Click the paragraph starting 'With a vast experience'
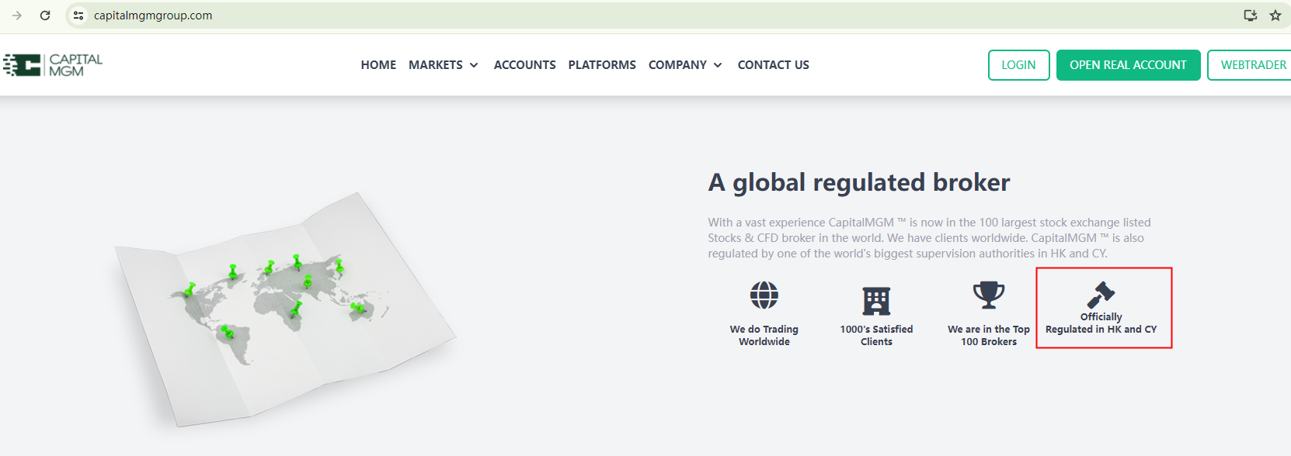The width and height of the screenshot is (1291, 456). [930, 238]
